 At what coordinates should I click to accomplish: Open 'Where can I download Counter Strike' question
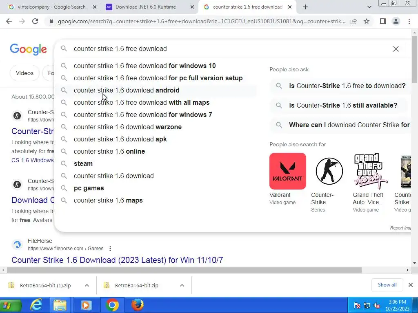tap(340, 125)
